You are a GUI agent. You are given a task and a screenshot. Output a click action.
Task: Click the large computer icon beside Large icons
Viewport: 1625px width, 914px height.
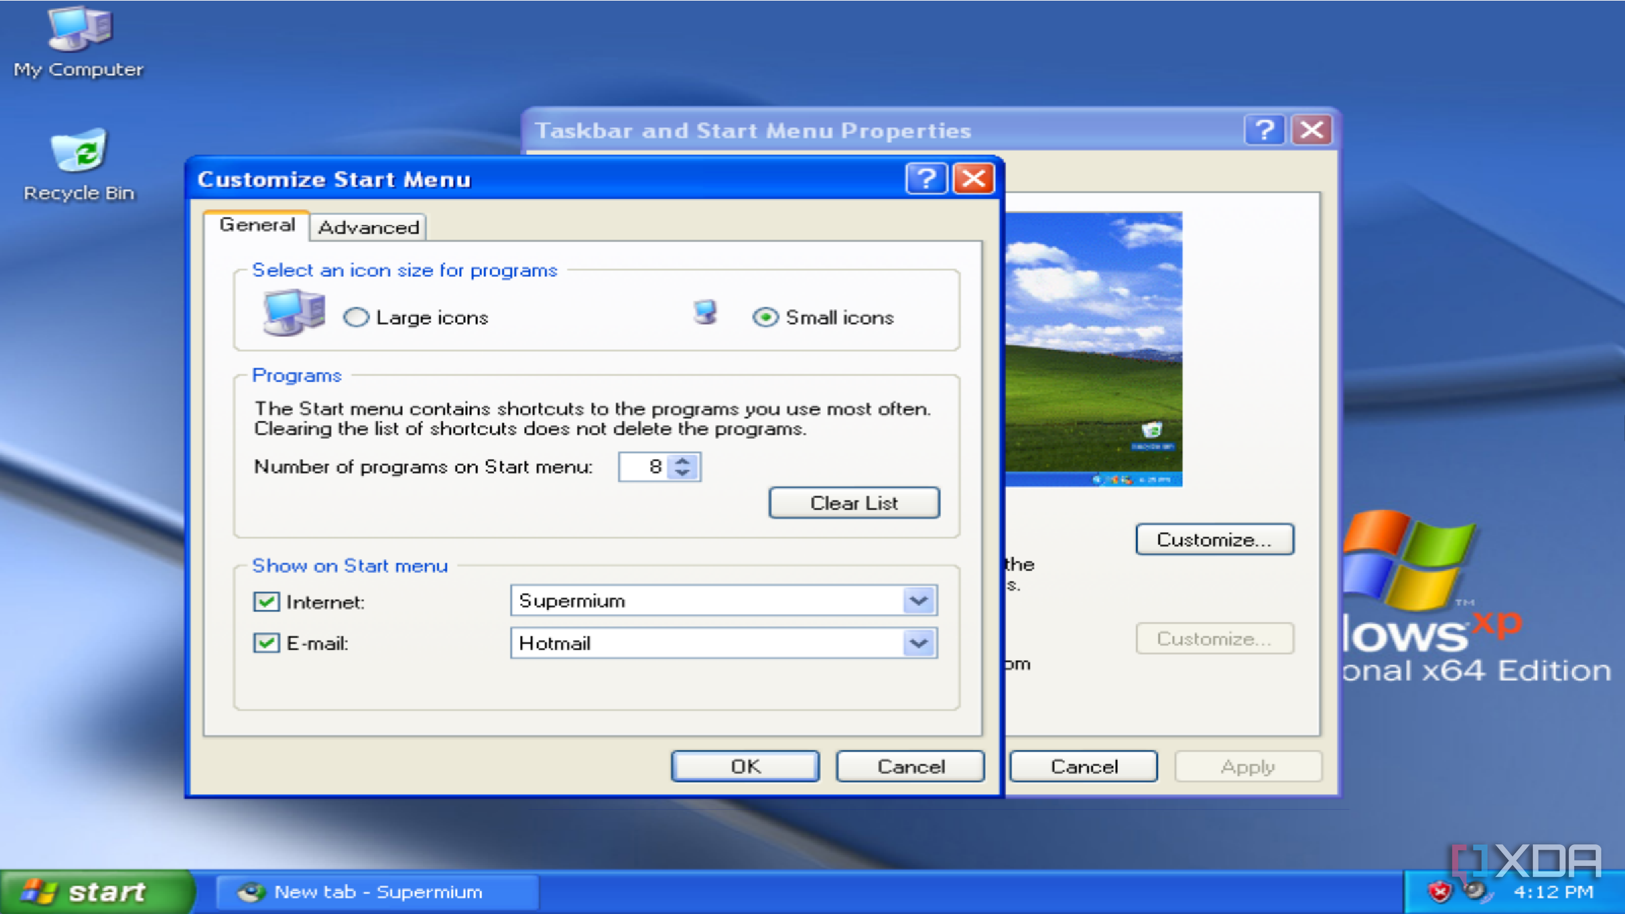(294, 313)
